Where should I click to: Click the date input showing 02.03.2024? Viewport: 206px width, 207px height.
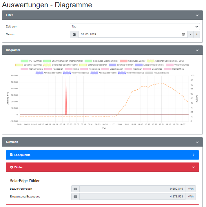pos(133,34)
